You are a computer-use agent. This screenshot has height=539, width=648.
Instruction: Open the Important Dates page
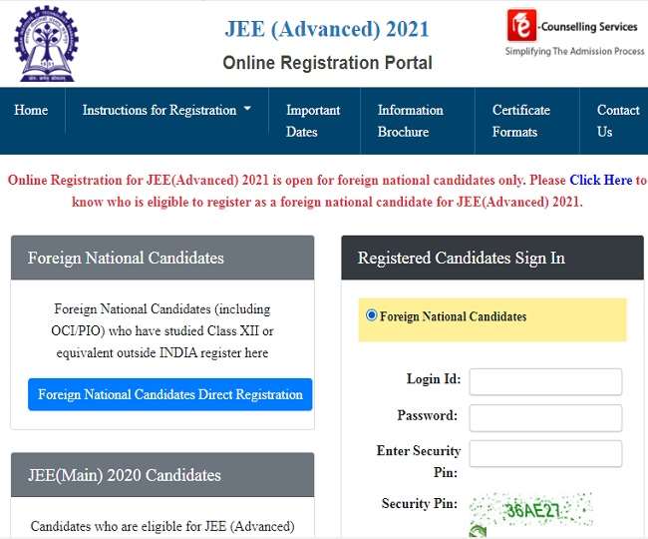313,121
